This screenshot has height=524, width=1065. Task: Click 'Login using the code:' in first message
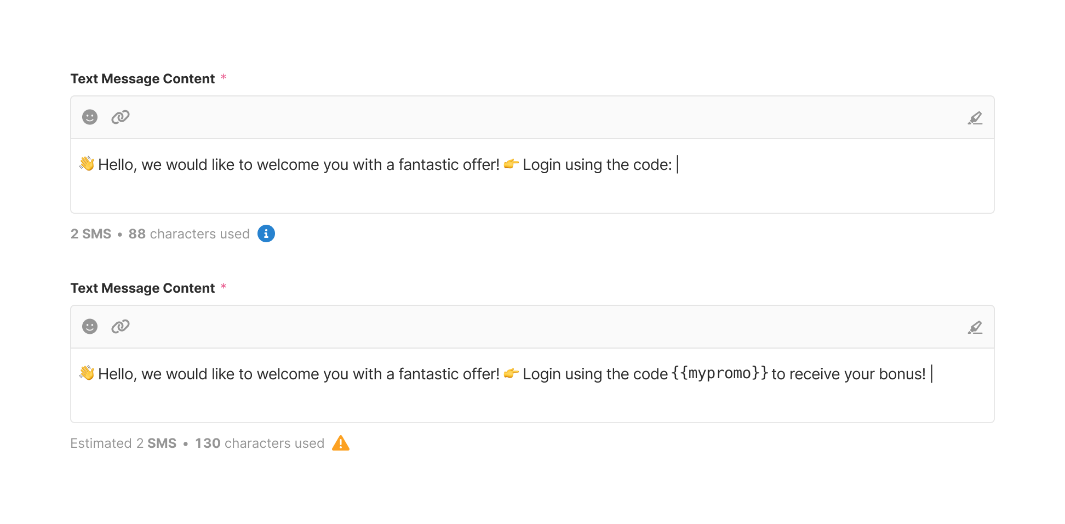coord(597,164)
